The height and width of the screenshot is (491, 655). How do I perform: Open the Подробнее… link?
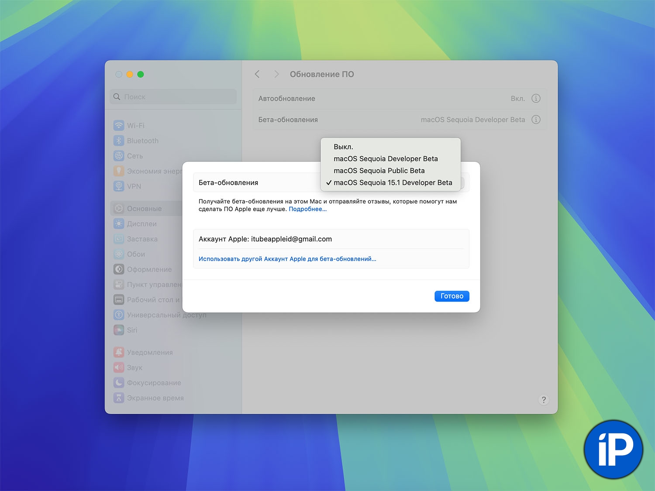point(307,209)
